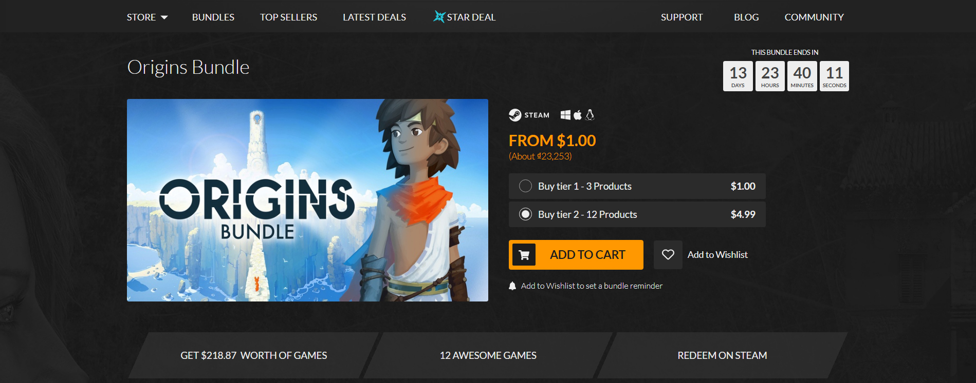This screenshot has width=976, height=383.
Task: Click the bell reminder icon
Action: coord(512,286)
